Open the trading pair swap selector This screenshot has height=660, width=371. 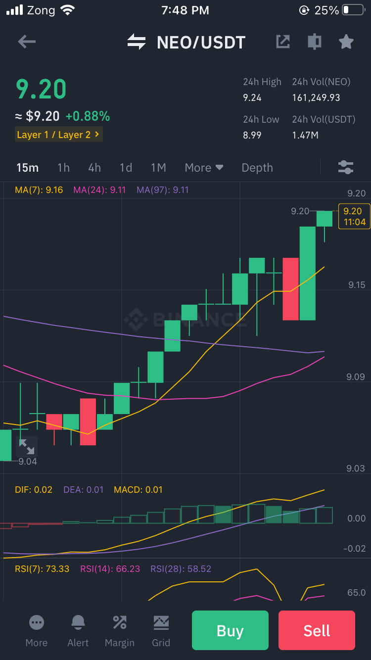136,42
